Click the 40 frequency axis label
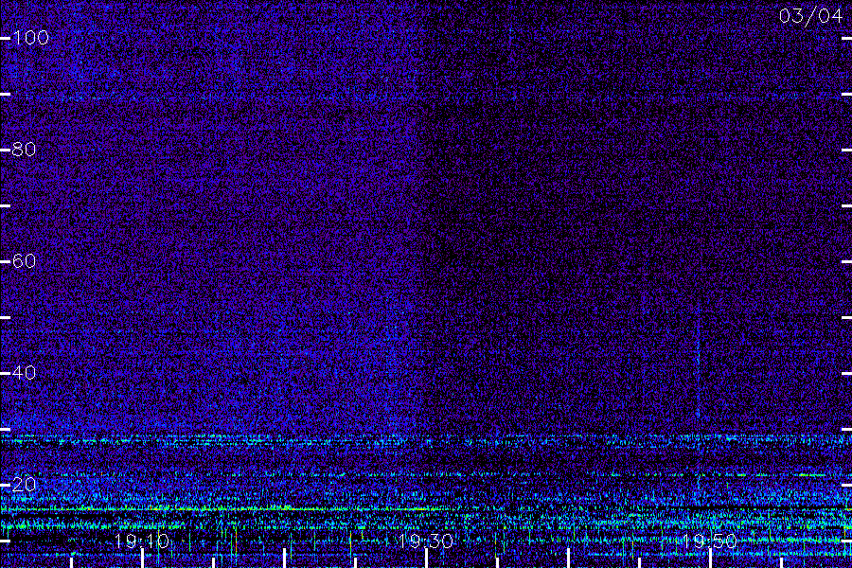This screenshot has height=568, width=852. click(24, 373)
